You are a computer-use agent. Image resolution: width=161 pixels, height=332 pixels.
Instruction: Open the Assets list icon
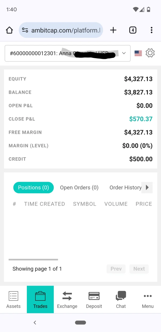coord(13,296)
